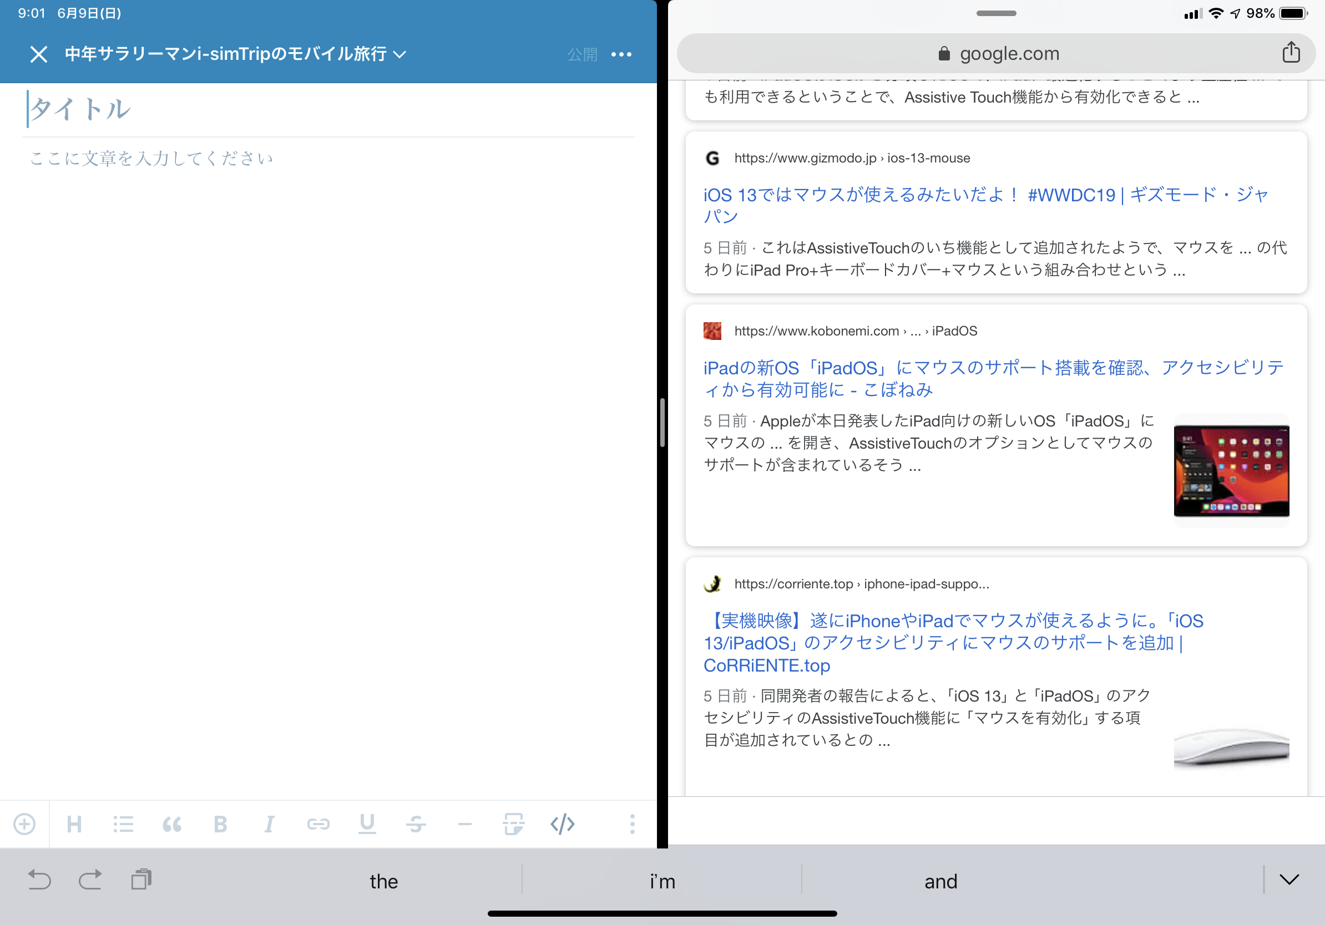
Task: Tap the kobonemi red favicon
Action: [x=712, y=331]
